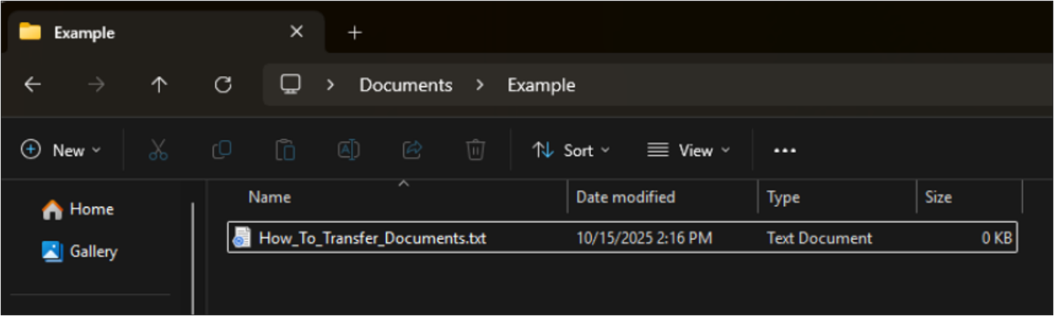Open the See more ellipsis menu
The image size is (1054, 316).
(x=784, y=150)
